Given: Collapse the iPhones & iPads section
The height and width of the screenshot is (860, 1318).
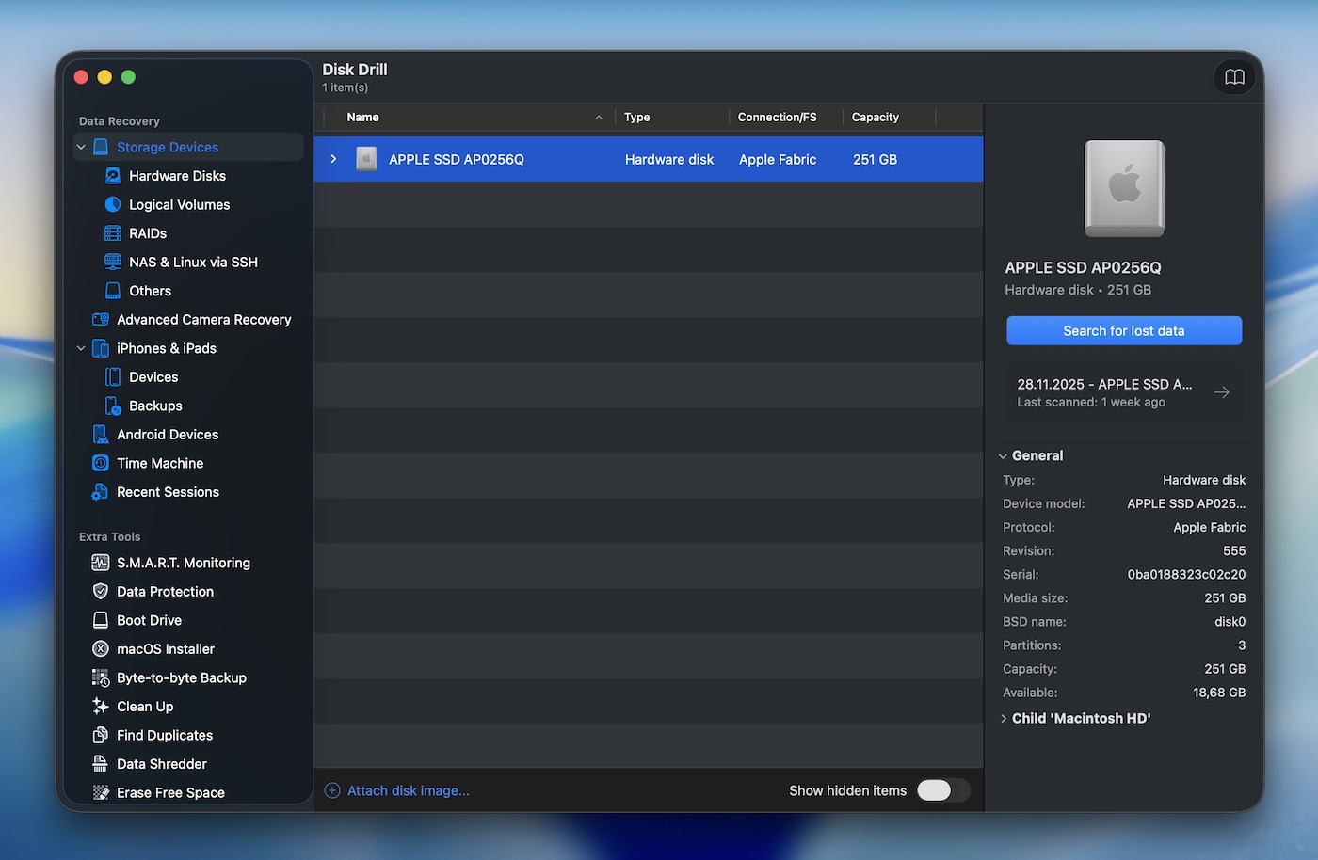Looking at the screenshot, I should 80,348.
